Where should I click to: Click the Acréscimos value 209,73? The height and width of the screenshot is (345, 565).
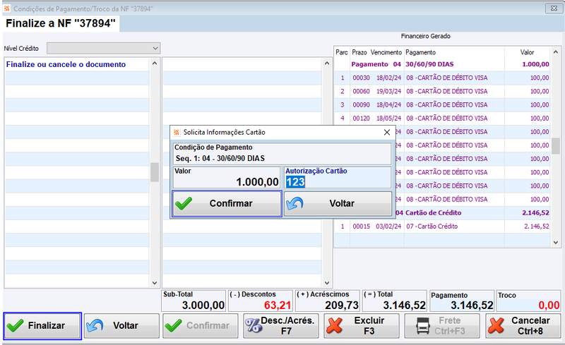point(342,305)
